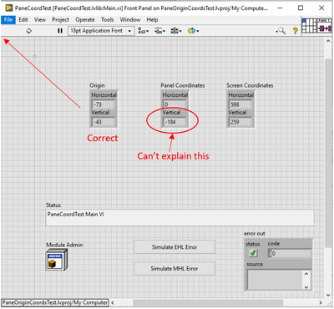Click the panel vertical scrollbar up arrow
334x309 pixels.
[328, 42]
